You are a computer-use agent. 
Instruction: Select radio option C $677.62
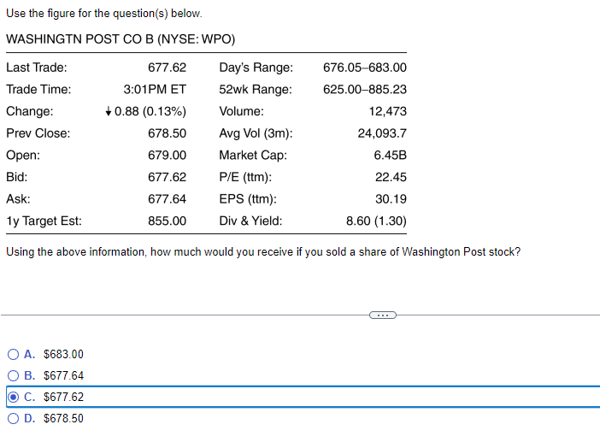[x=13, y=397]
